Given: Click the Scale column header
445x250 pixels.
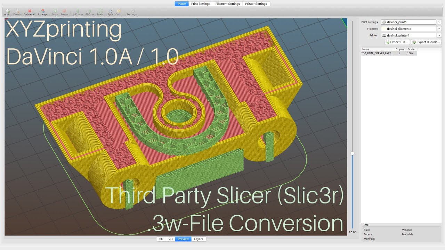Looking at the screenshot, I should click(x=411, y=49).
